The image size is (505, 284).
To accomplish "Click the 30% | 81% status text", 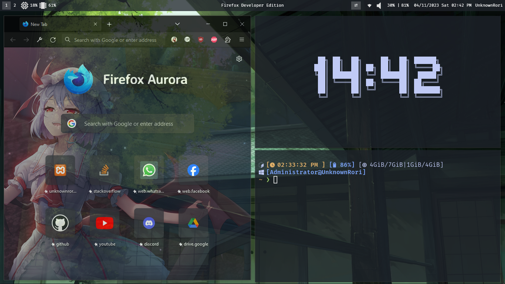I will pos(398,5).
